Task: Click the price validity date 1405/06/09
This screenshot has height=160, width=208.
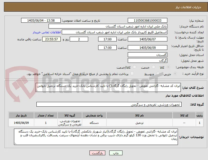Action: [148, 48]
